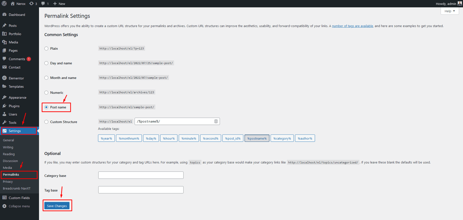Click the Appearance paintbrush icon
This screenshot has height=220, width=463.
[4, 97]
